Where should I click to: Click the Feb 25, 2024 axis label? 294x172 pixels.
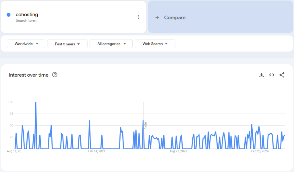260,151
